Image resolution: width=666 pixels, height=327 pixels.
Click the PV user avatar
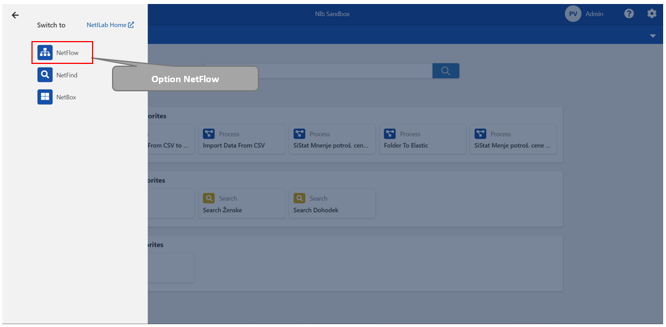tap(573, 14)
